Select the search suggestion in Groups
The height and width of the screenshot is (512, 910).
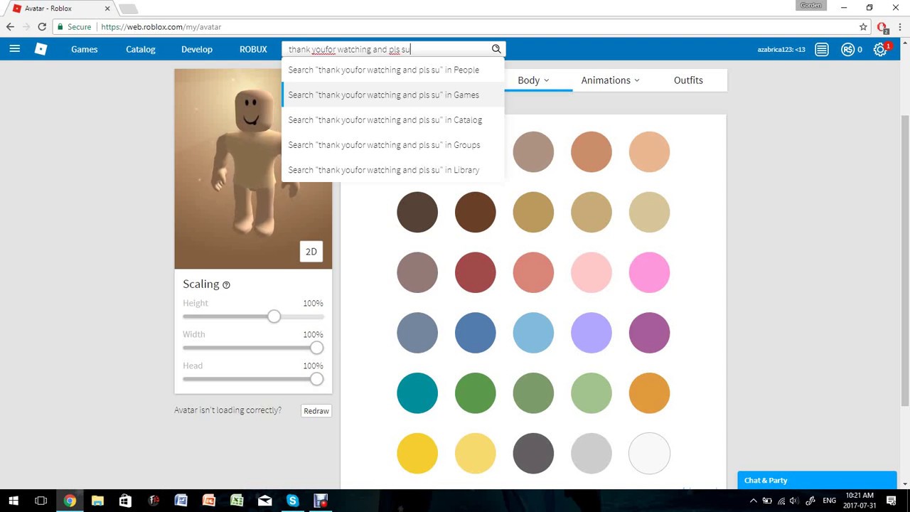pos(393,144)
